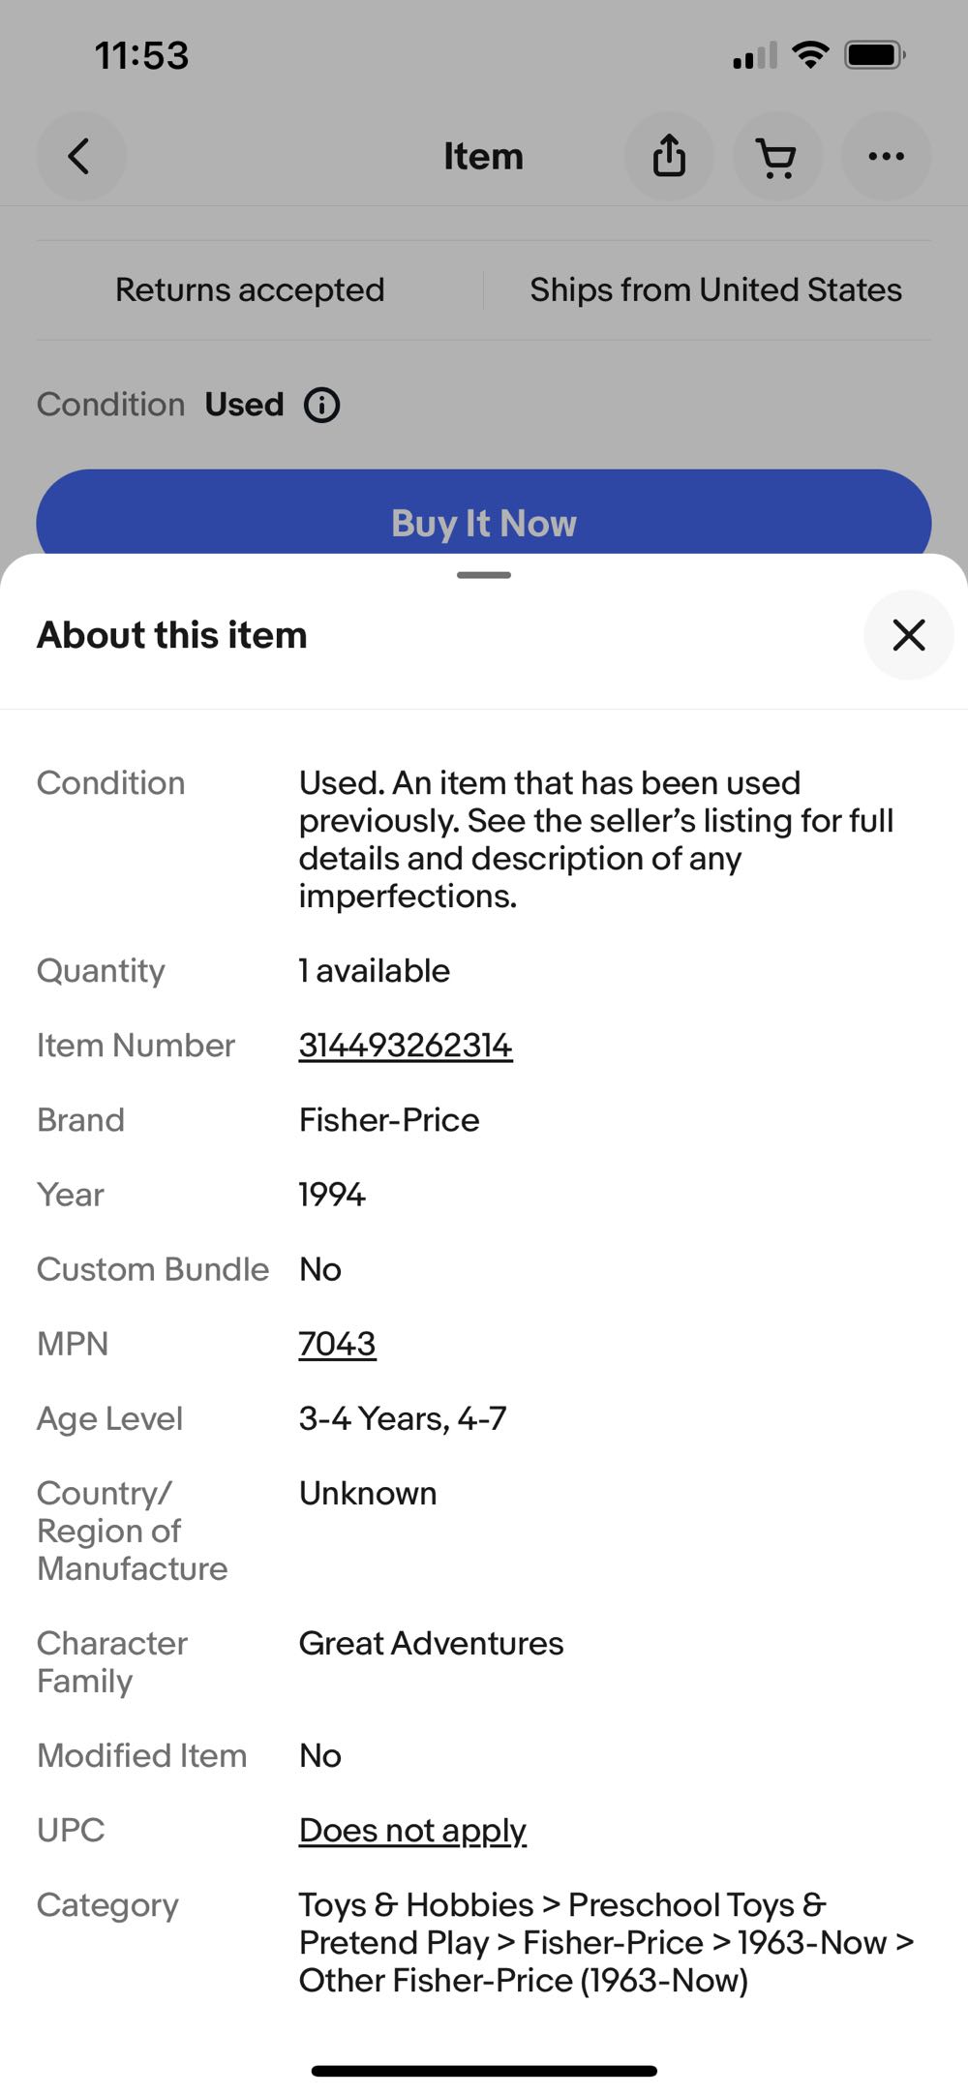Tap the MPN 7043 link
The height and width of the screenshot is (2095, 968).
[x=337, y=1344]
